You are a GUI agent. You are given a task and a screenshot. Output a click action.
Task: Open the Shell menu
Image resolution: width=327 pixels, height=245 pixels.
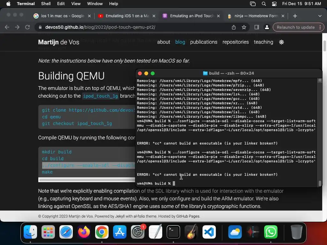coord(46,4)
